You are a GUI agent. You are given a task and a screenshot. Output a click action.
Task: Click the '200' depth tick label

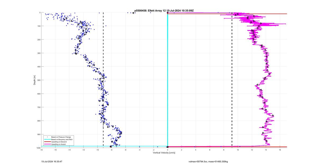[x=39, y=40]
